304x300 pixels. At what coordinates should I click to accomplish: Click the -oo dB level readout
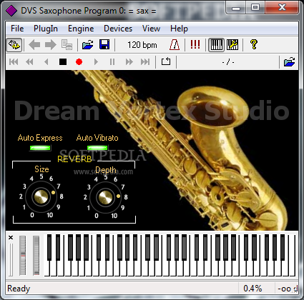coord(287,289)
